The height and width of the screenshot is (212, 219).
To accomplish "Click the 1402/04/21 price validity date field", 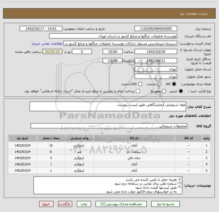I will 156,61.
